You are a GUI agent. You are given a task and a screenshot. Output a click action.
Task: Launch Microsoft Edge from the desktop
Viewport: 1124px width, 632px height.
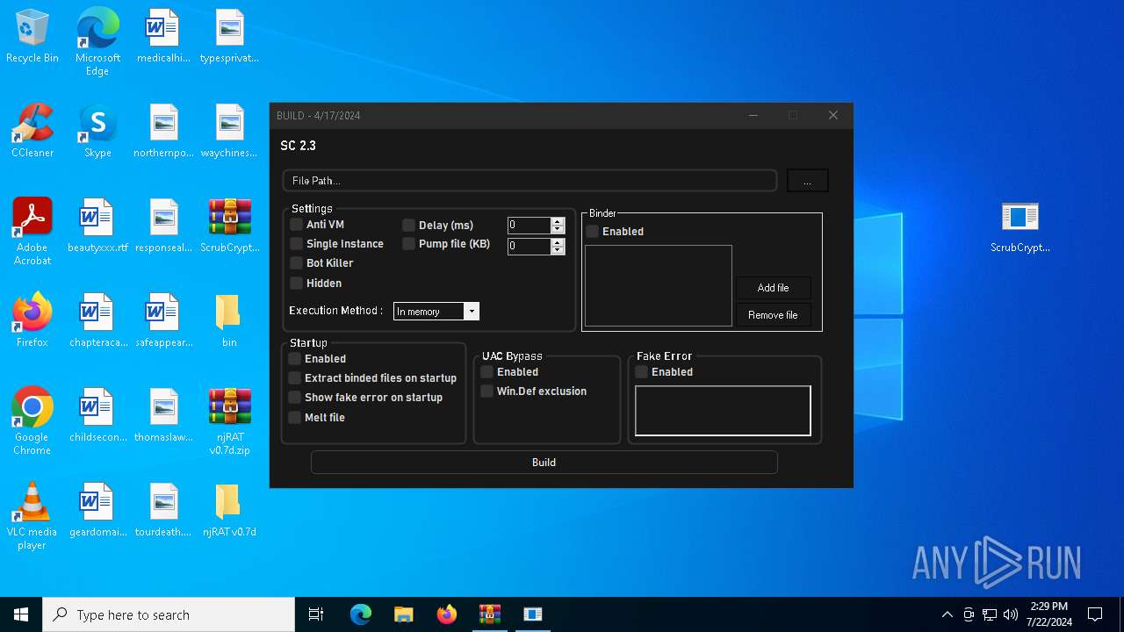click(97, 42)
